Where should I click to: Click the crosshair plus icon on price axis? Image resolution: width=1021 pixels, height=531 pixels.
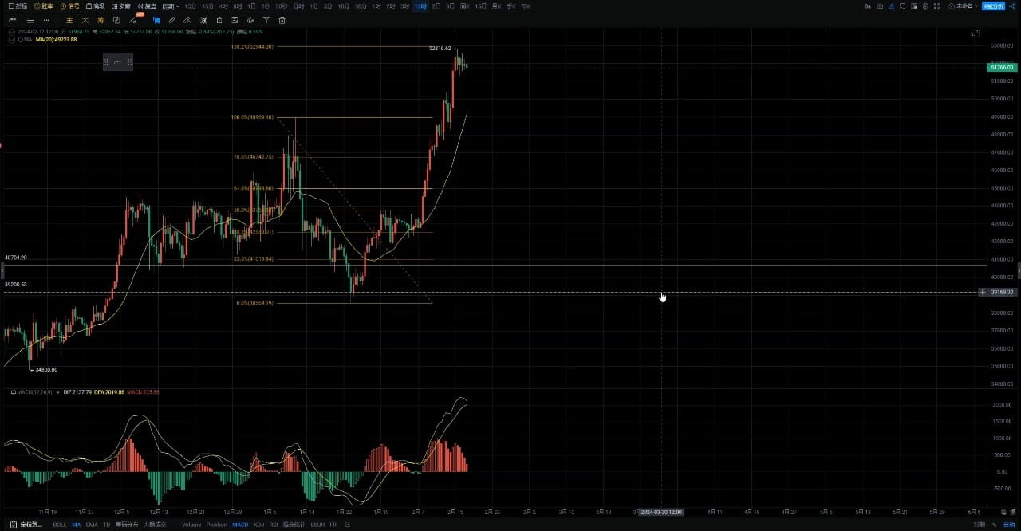[x=982, y=293]
